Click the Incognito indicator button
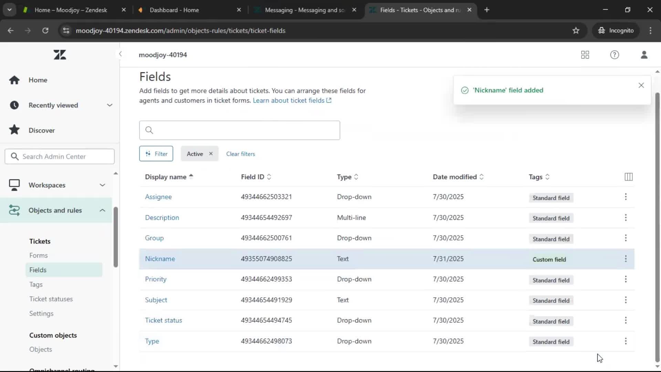 [x=616, y=31]
